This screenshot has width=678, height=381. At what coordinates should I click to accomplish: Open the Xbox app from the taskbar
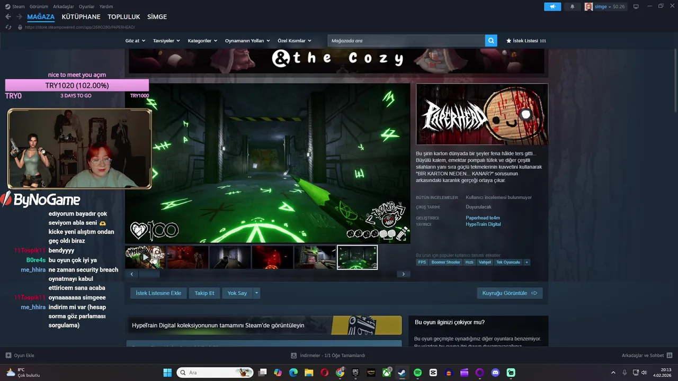click(x=387, y=373)
